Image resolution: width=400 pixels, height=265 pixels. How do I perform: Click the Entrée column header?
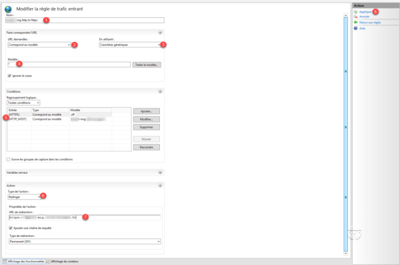[19, 110]
